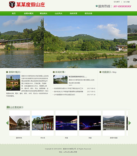The image size is (137, 156).
Task: Click the right arrow of the scenery carousel
Action: pos(130,123)
